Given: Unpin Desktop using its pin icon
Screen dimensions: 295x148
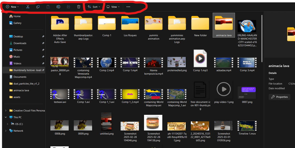Looking at the screenshot, I should (43, 36).
